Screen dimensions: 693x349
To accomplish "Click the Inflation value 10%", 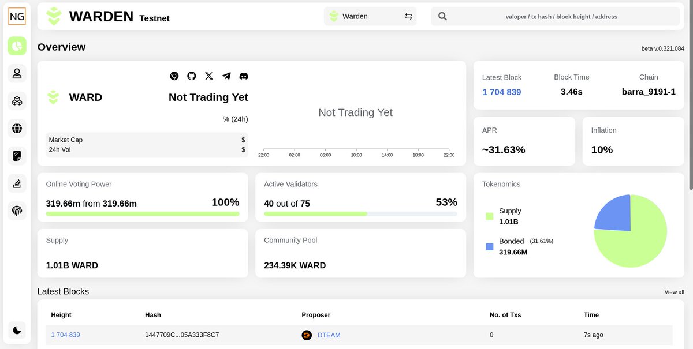I will point(602,150).
